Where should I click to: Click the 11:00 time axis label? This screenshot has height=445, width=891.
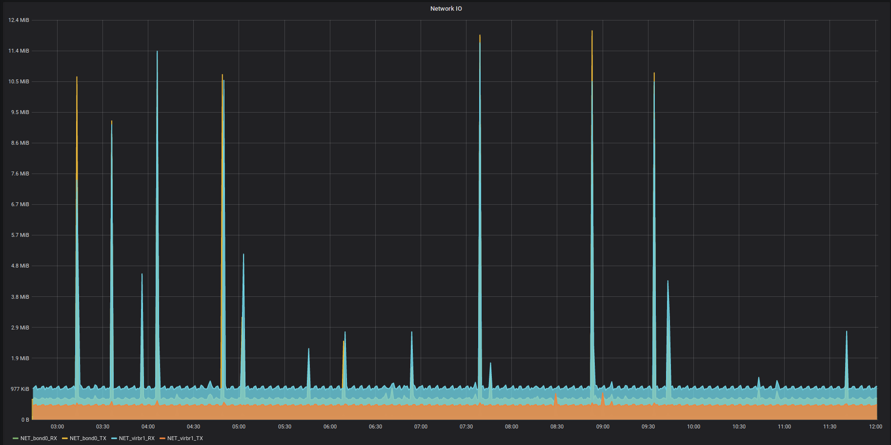coord(784,426)
